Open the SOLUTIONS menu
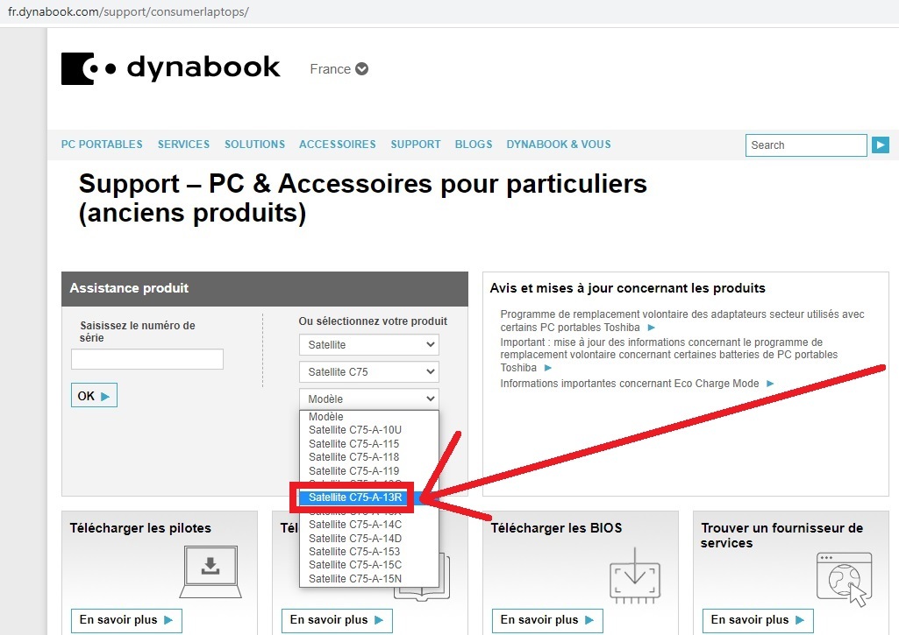This screenshot has width=899, height=635. [x=254, y=145]
